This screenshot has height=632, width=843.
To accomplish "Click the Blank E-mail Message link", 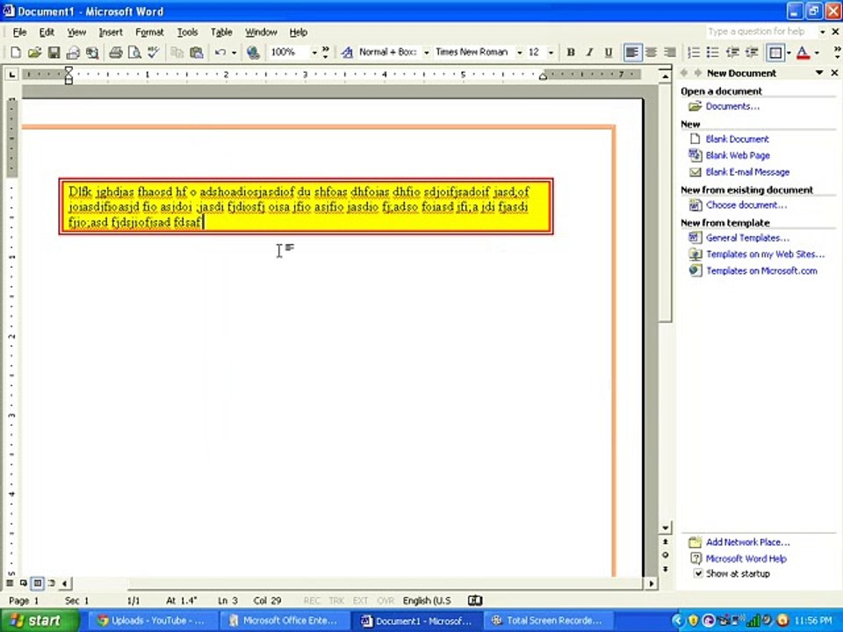I will tap(747, 172).
